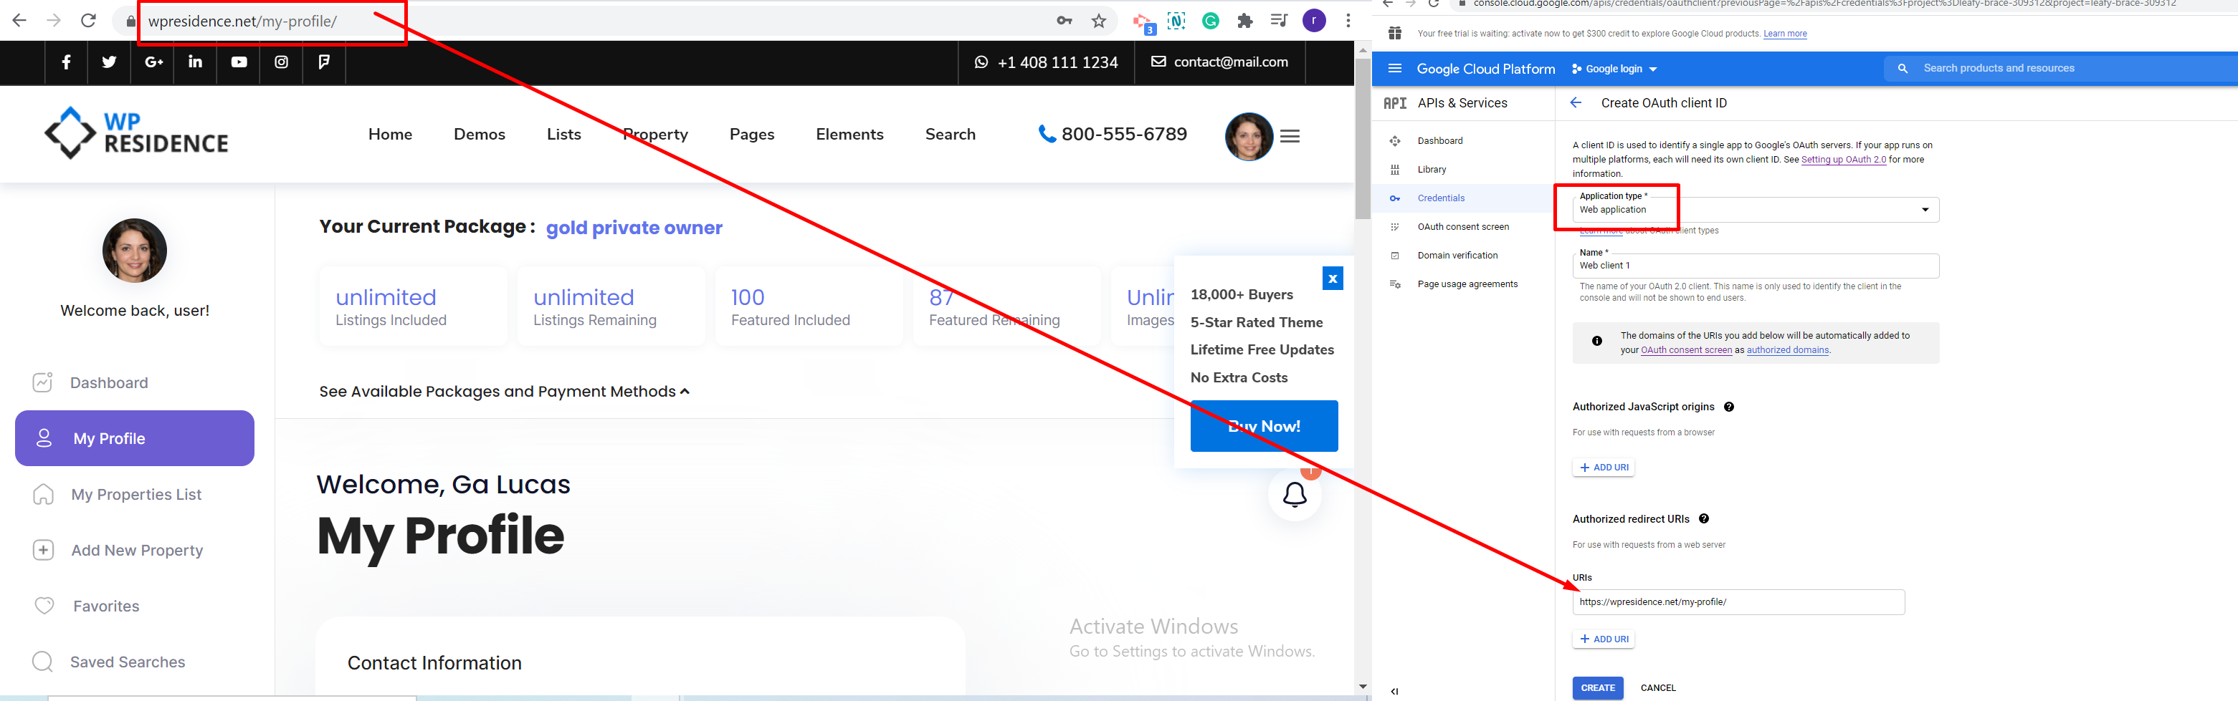Open the Home menu item

click(390, 135)
